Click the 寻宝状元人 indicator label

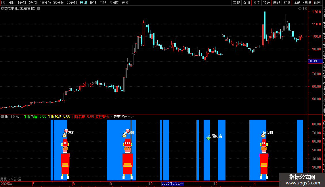123,117
